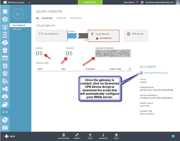Select the SQL Databases DB sidebar icon
Image resolution: width=180 pixels, height=141 pixels.
[x=5, y=50]
